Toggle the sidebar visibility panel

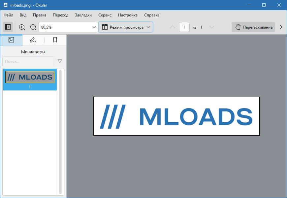8,27
